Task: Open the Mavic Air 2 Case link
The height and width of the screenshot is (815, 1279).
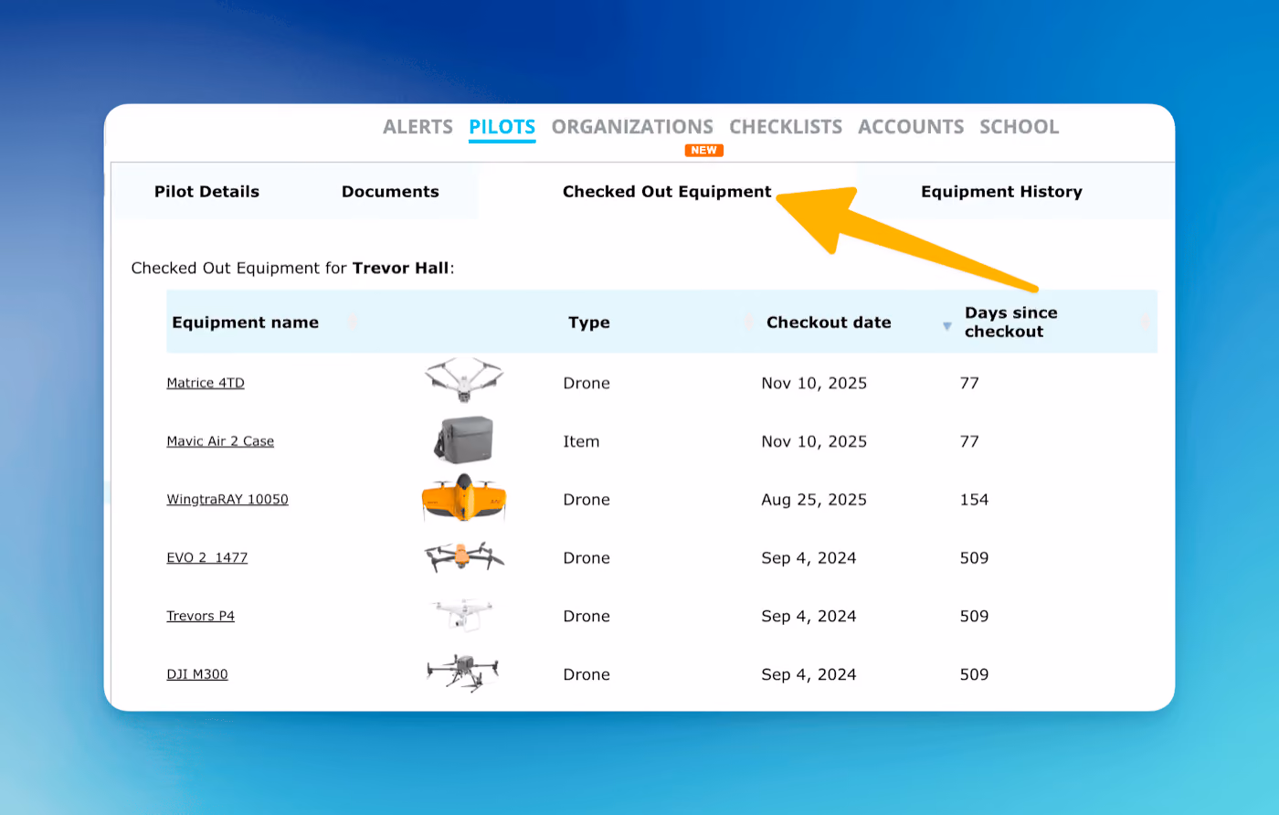Action: pyautogui.click(x=220, y=441)
